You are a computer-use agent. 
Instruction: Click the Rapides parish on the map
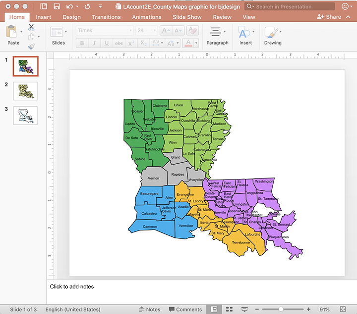[x=178, y=174]
